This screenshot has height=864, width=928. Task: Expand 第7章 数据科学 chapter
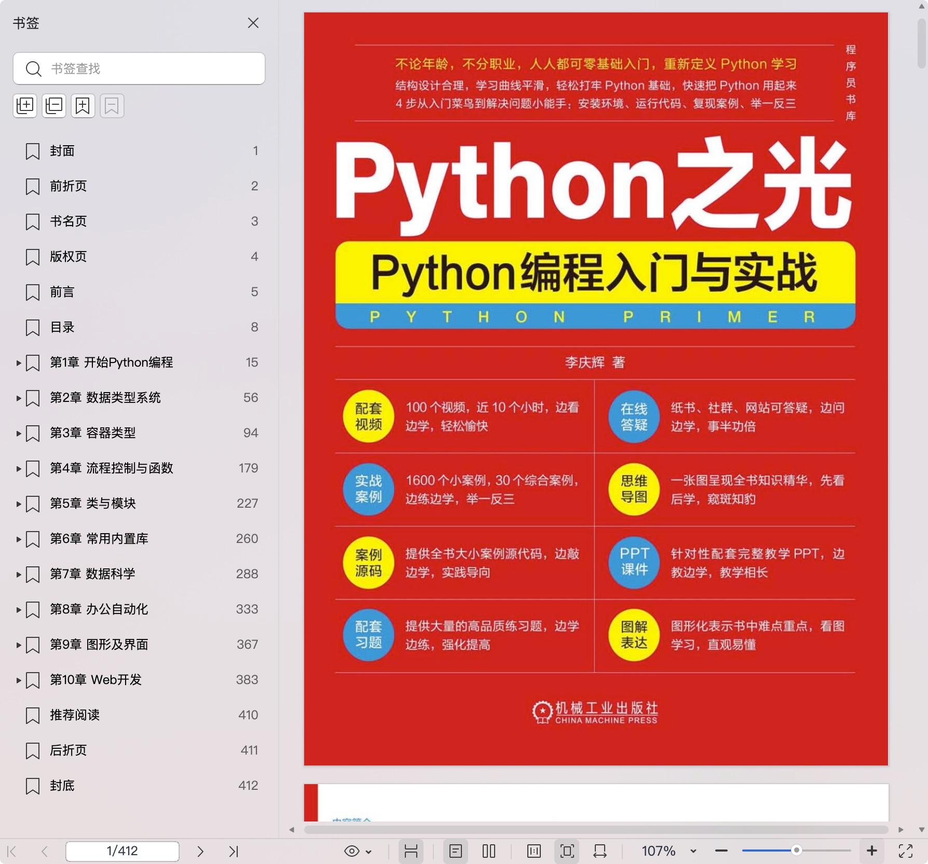(x=19, y=575)
